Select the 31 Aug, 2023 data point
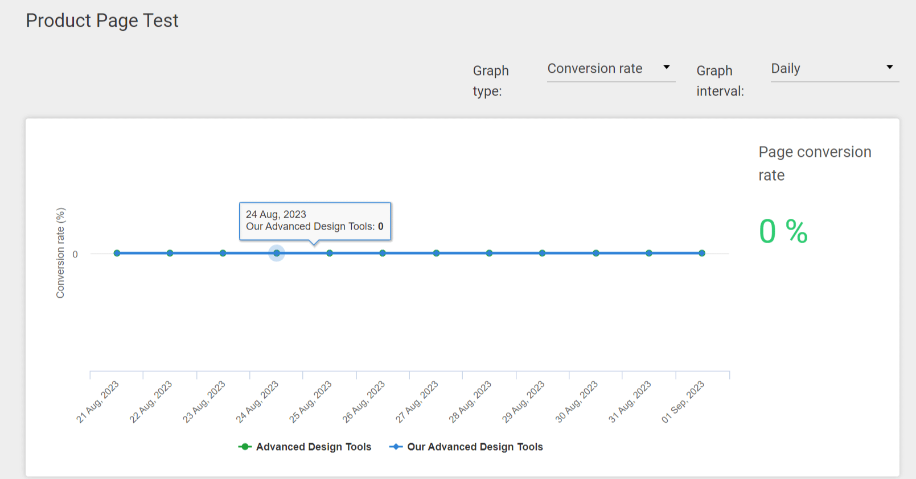This screenshot has width=916, height=479. click(x=649, y=253)
